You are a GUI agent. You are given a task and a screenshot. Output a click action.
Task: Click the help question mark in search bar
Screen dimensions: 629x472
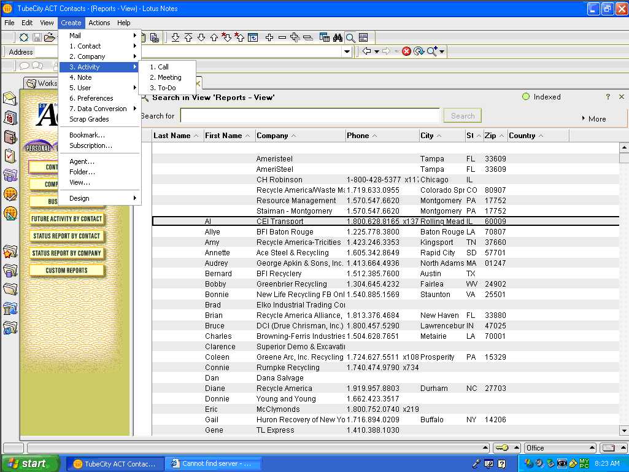point(608,97)
